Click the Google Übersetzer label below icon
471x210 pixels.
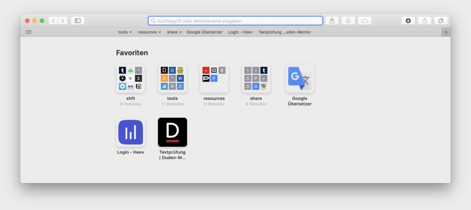pos(300,101)
